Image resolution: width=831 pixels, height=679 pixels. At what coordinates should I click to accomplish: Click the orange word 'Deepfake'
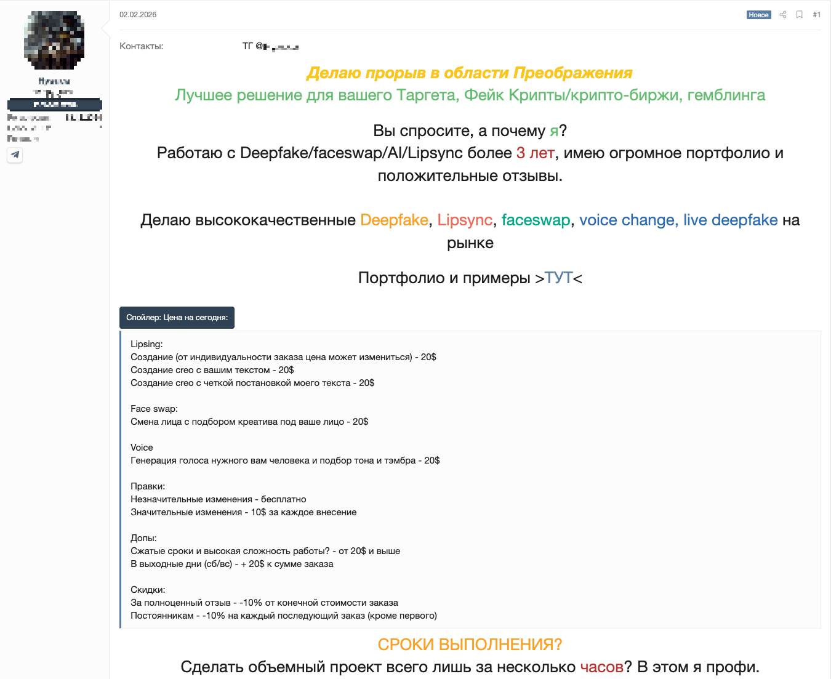pyautogui.click(x=394, y=220)
